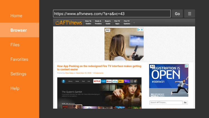Click the Ad label on woman image
Image resolution: width=209 pixels, height=118 pixels.
coord(108,30)
